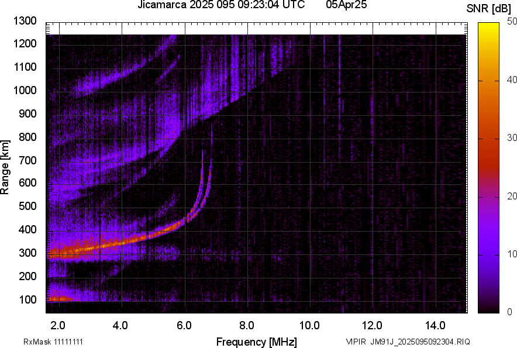This screenshot has height=348, width=517.
Task: Click the range tick label '900'
Action: [x=27, y=113]
